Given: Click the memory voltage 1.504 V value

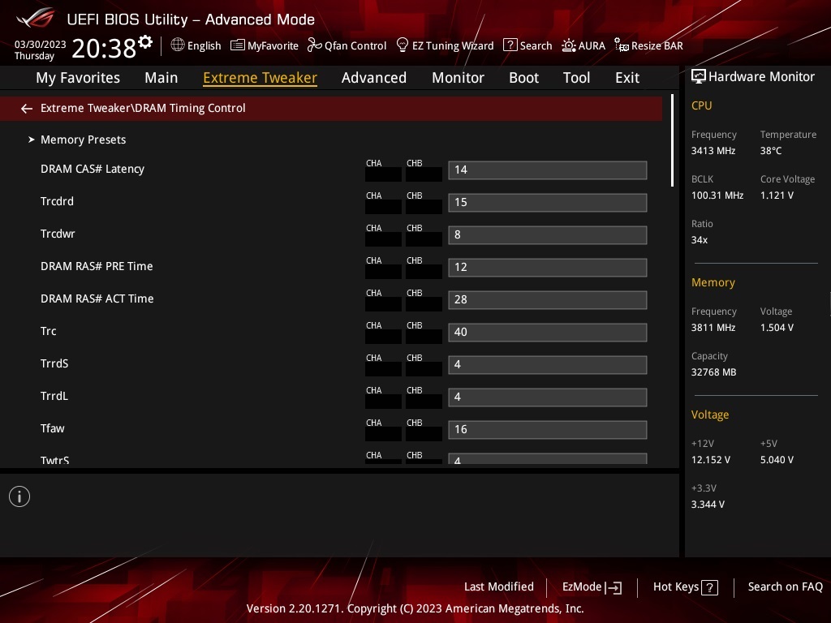Looking at the screenshot, I should pos(777,328).
